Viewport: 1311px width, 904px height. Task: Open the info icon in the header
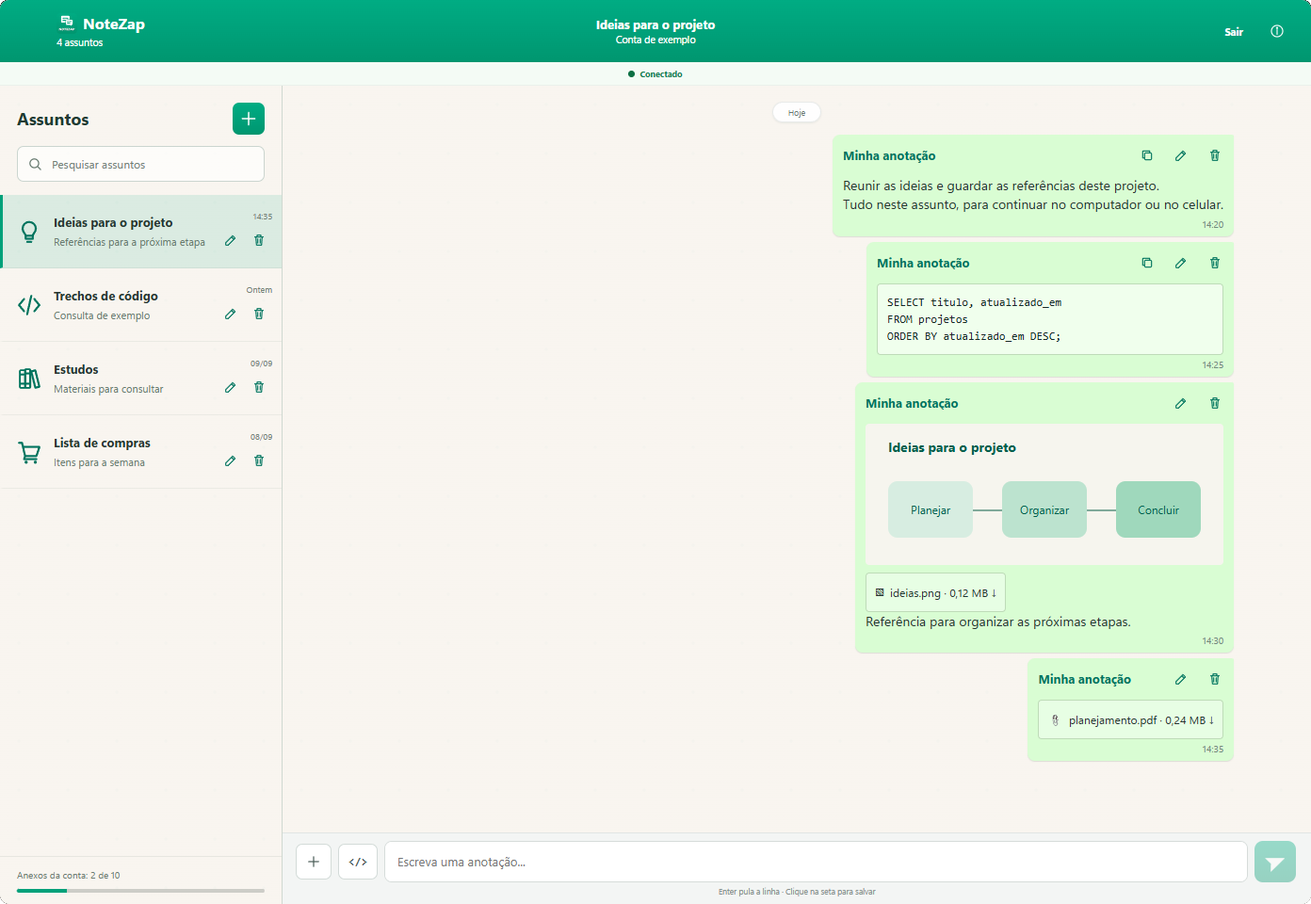pos(1277,31)
